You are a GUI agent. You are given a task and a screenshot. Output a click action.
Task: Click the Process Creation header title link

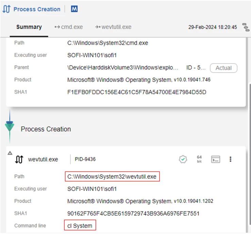pyautogui.click(x=37, y=9)
